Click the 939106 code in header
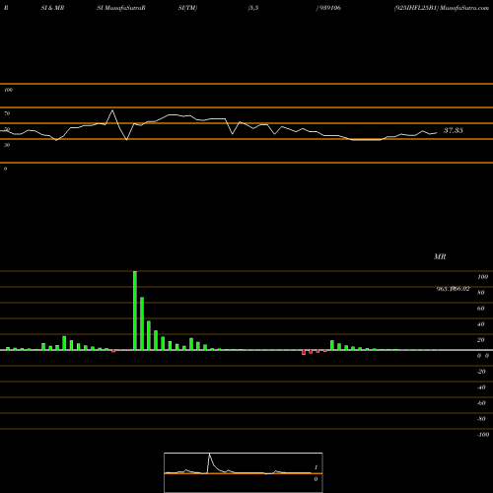This screenshot has height=493, width=493. [329, 8]
